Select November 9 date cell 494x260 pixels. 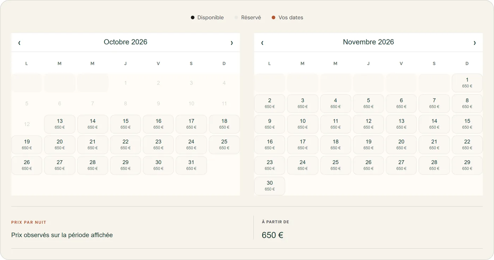[x=270, y=124]
